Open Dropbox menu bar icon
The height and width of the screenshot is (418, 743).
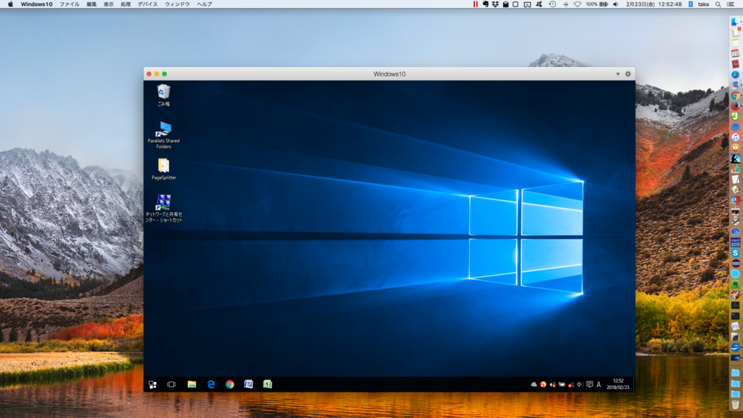[x=495, y=4]
